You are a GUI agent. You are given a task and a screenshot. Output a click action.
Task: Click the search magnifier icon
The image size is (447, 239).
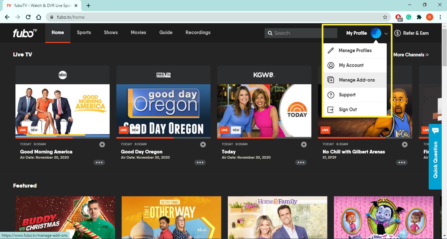click(x=270, y=33)
